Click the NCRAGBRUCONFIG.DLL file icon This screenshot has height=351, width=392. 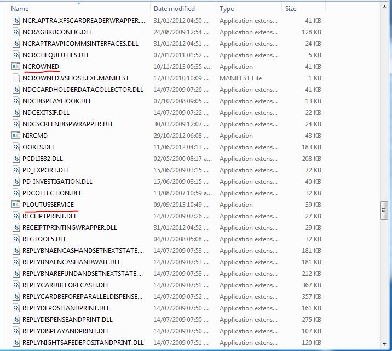(x=16, y=32)
